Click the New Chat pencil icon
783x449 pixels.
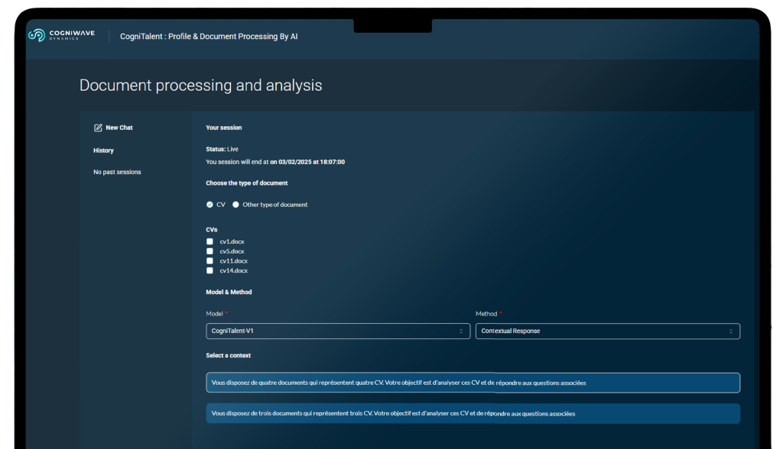coord(98,128)
